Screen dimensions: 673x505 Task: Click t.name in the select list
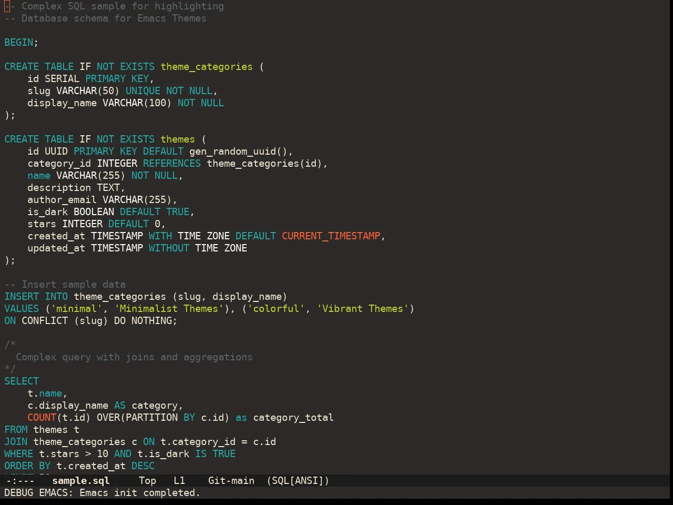coord(45,393)
